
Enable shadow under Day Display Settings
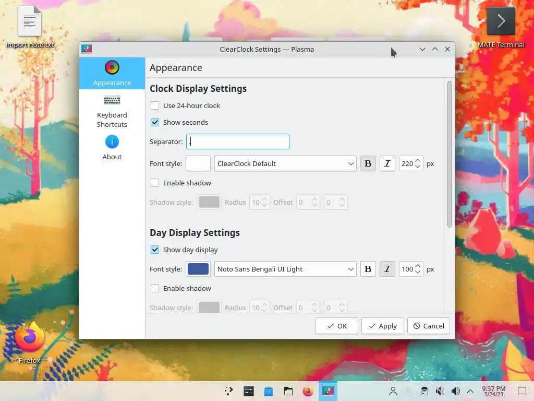tap(155, 288)
